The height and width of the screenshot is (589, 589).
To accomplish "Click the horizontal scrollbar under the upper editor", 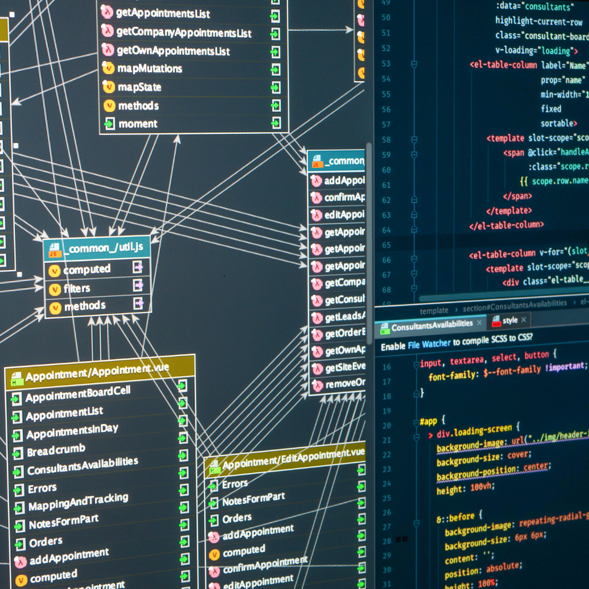I will (x=491, y=299).
